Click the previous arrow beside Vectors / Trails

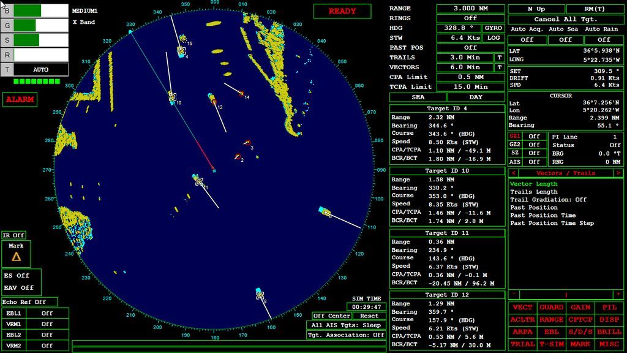coord(514,173)
